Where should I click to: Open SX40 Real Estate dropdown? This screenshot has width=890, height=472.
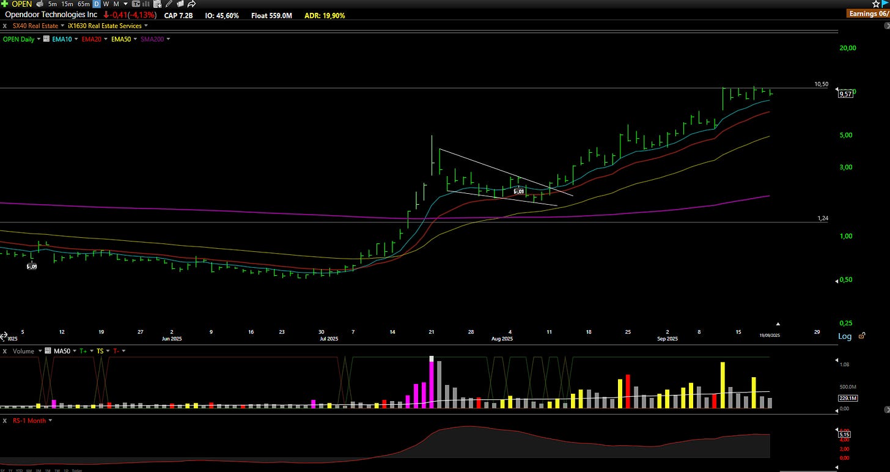(62, 26)
